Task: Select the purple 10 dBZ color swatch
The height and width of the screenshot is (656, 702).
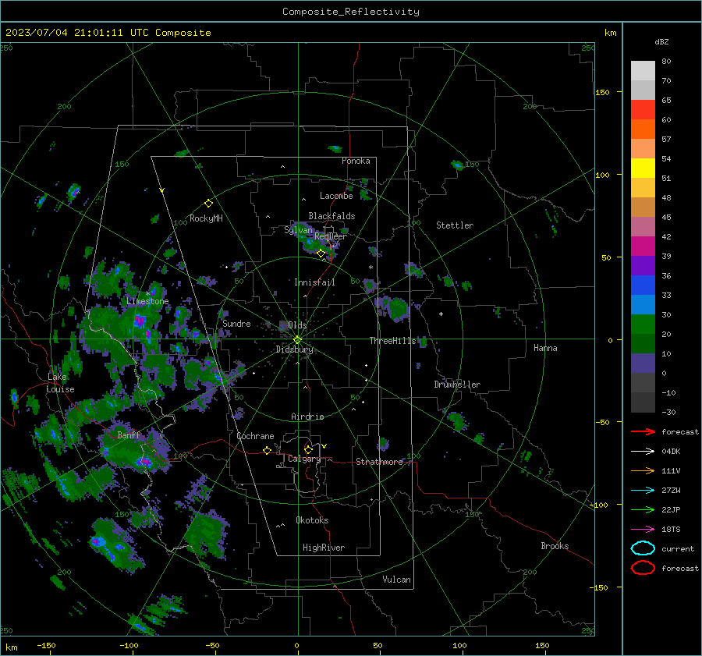Action: click(643, 363)
